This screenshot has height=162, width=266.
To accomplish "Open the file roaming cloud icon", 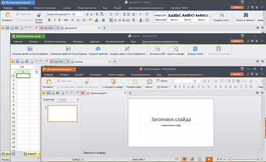I will [98, 49].
